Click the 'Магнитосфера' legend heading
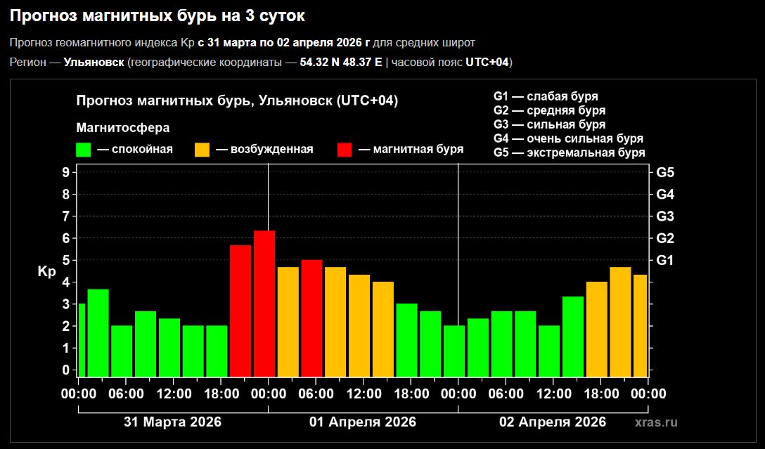765x449 pixels. (x=122, y=128)
